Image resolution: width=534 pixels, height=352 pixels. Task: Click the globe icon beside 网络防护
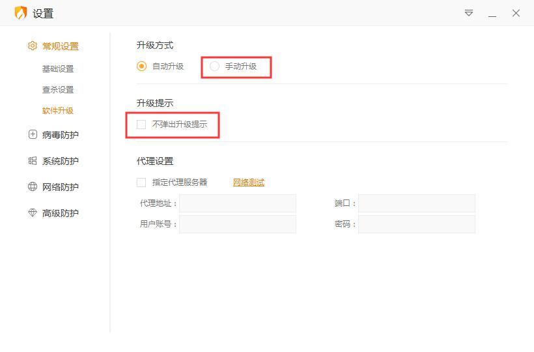(x=33, y=187)
